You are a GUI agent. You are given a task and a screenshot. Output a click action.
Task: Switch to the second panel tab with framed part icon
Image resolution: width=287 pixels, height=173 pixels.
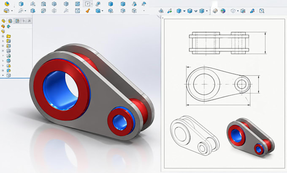(10, 21)
